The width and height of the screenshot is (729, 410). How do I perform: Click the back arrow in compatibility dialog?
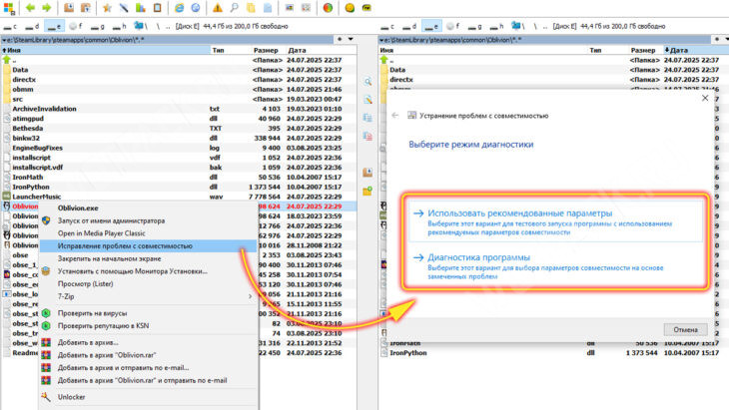pos(395,116)
